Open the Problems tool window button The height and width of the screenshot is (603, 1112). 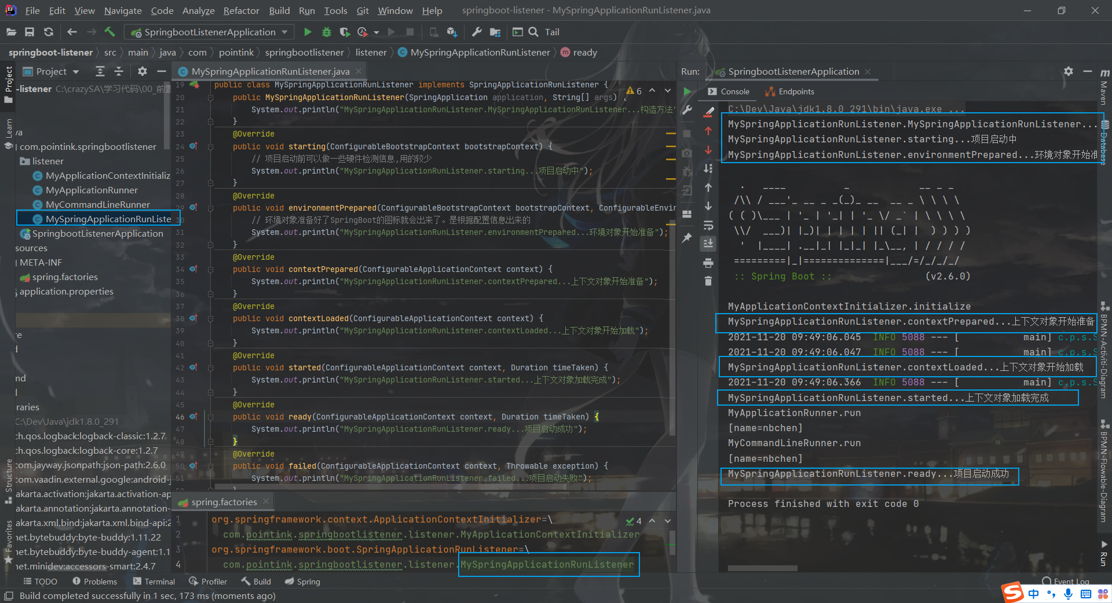[94, 582]
